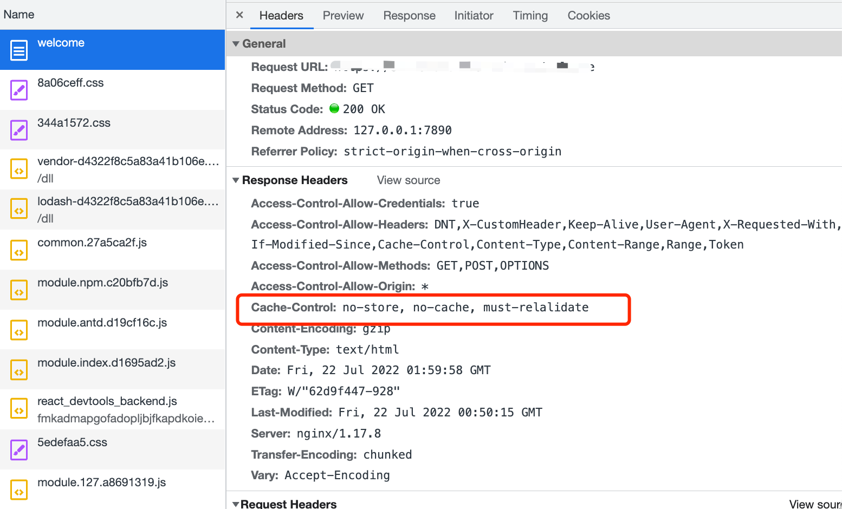
Task: Click the script icon for common.27a5ca2f.js
Action: tap(19, 251)
